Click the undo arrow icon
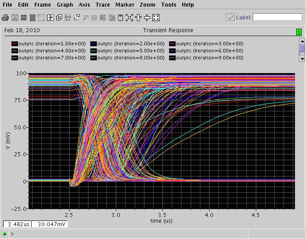Screen dimensions: 306x239 click(x=14, y=18)
